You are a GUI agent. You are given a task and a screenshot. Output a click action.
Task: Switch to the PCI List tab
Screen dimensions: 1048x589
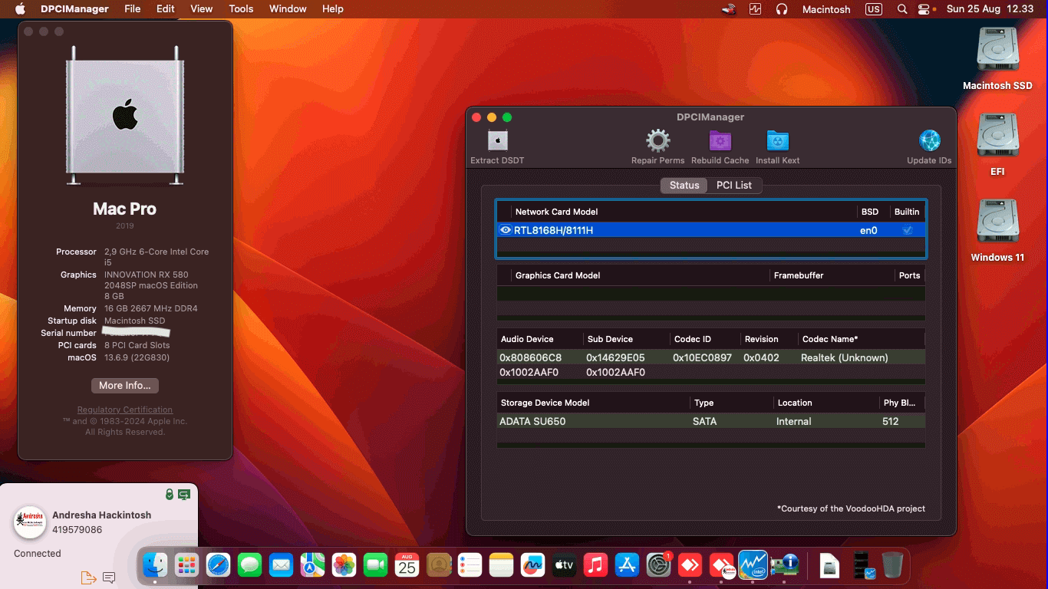pos(734,185)
